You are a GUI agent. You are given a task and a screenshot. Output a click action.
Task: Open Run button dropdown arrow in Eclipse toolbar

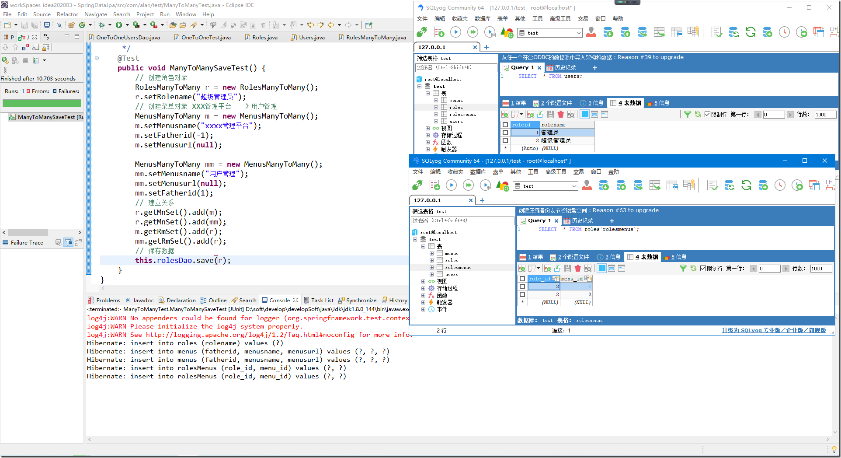pyautogui.click(x=127, y=25)
